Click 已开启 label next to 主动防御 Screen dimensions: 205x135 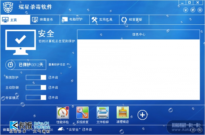[x=53, y=87]
